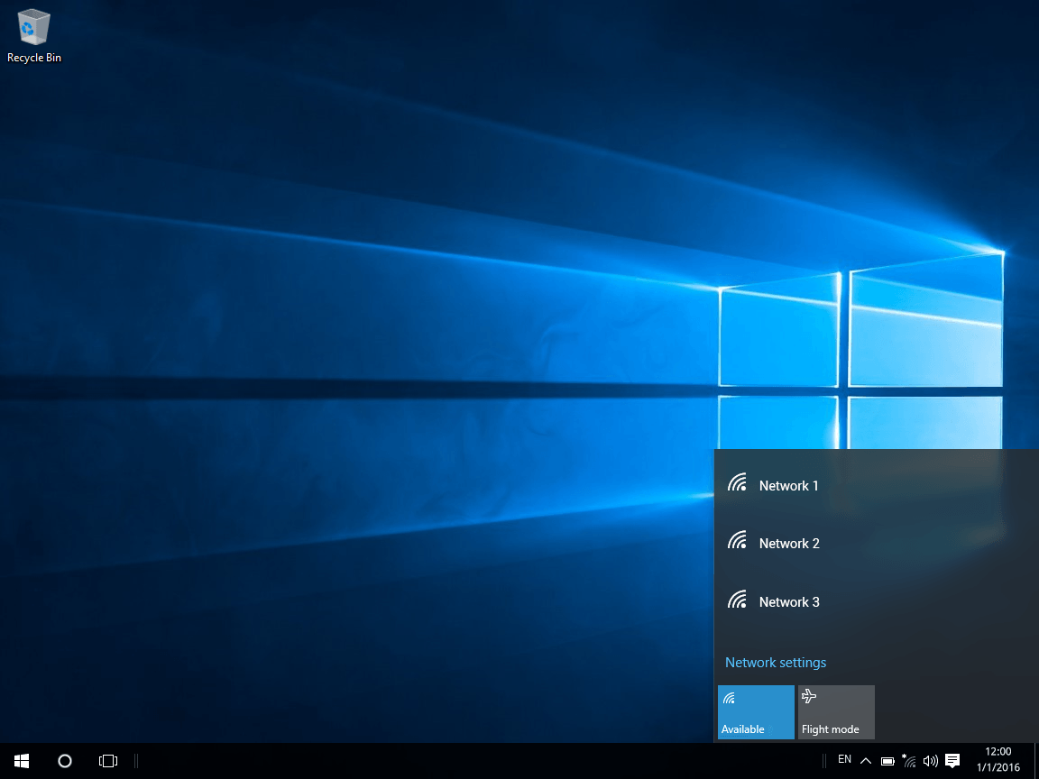Screen dimensions: 1039x779
Task: Click volume speaker icon in tray
Action: pyautogui.click(x=931, y=761)
